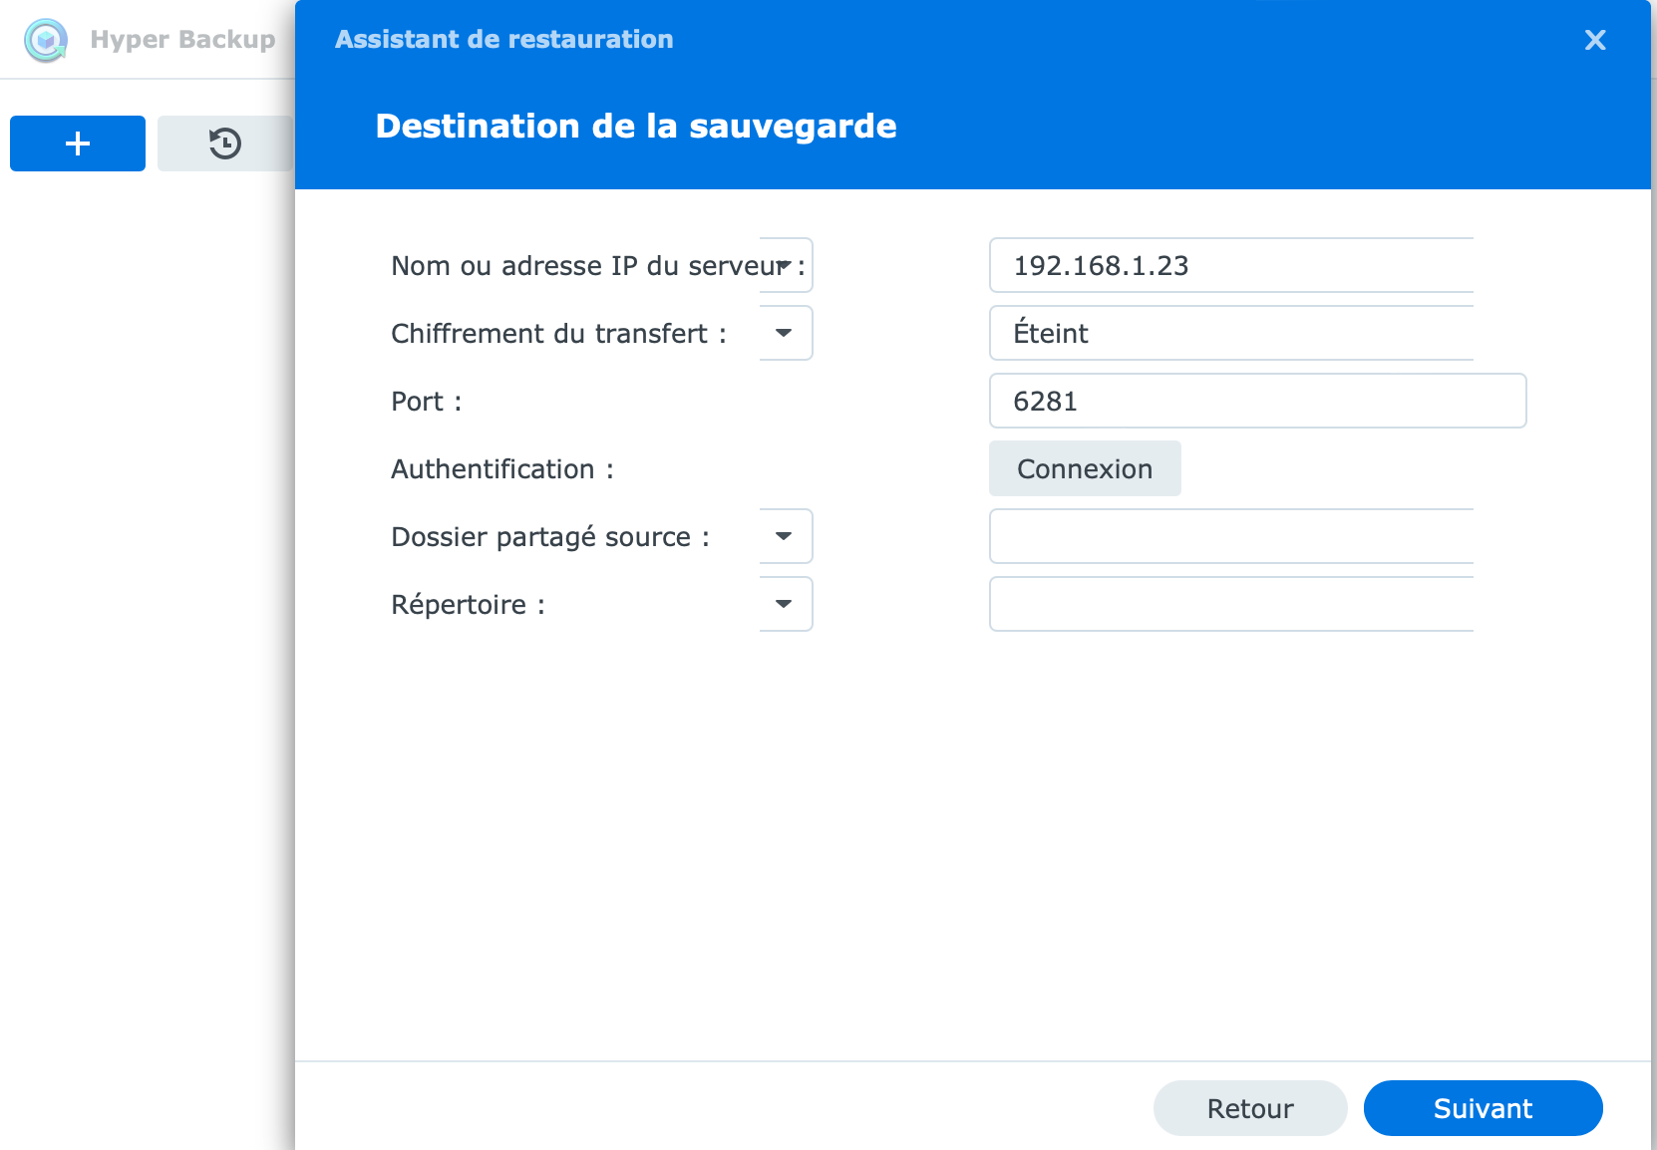Click the Hyper Backup window title
This screenshot has height=1150, width=1657.
click(x=182, y=40)
